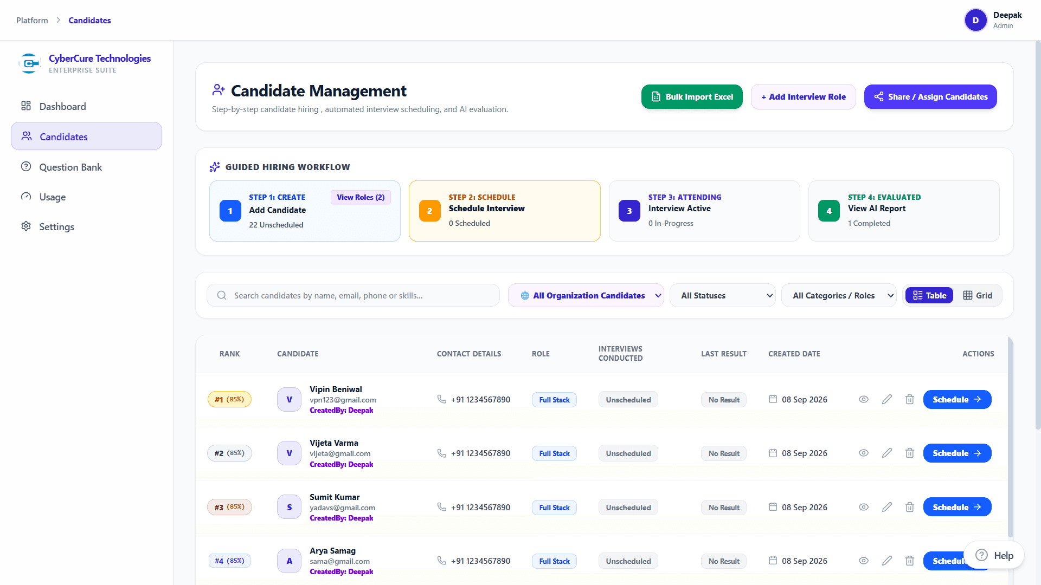Schedule interview for Vijeta Varma

(957, 453)
